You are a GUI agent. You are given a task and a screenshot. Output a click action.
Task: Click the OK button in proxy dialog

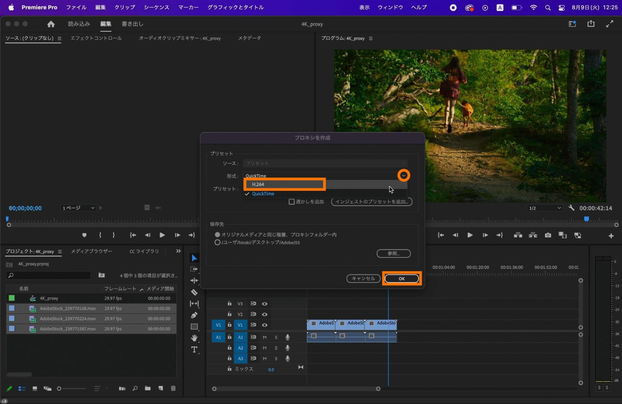(x=401, y=278)
